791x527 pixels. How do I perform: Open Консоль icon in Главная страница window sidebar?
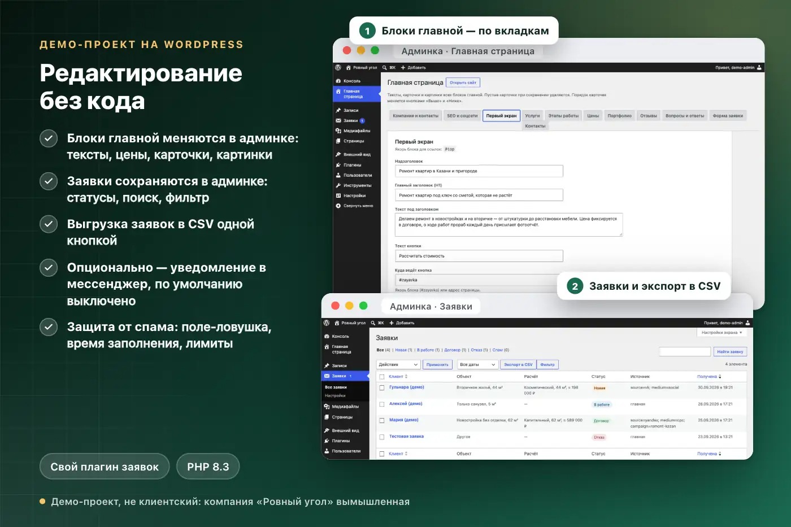(x=338, y=81)
